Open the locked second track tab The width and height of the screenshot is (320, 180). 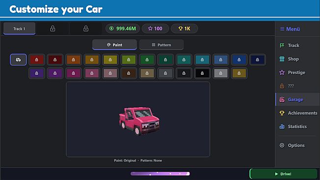pos(53,29)
